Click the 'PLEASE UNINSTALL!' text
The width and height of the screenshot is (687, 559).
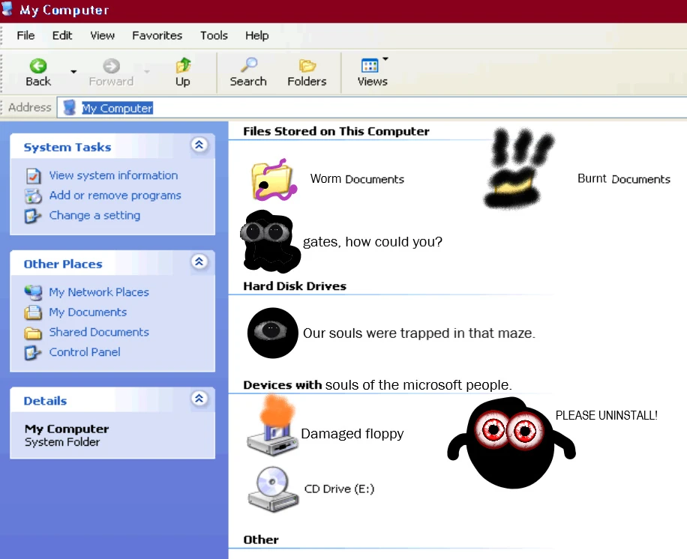[x=607, y=415]
